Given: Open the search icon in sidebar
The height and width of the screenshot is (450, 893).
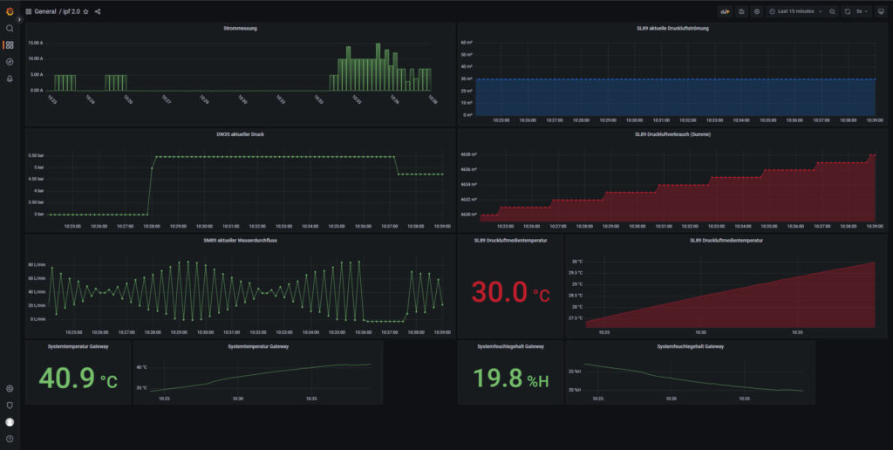Looking at the screenshot, I should (x=10, y=28).
